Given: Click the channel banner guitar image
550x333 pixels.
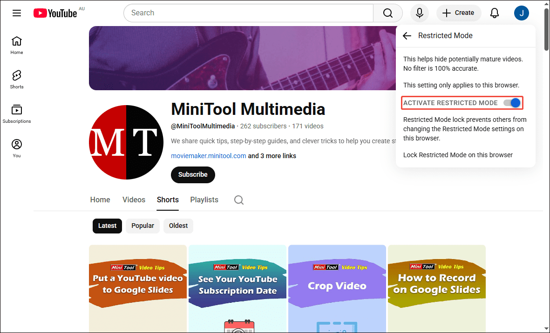Looking at the screenshot, I should tap(242, 58).
